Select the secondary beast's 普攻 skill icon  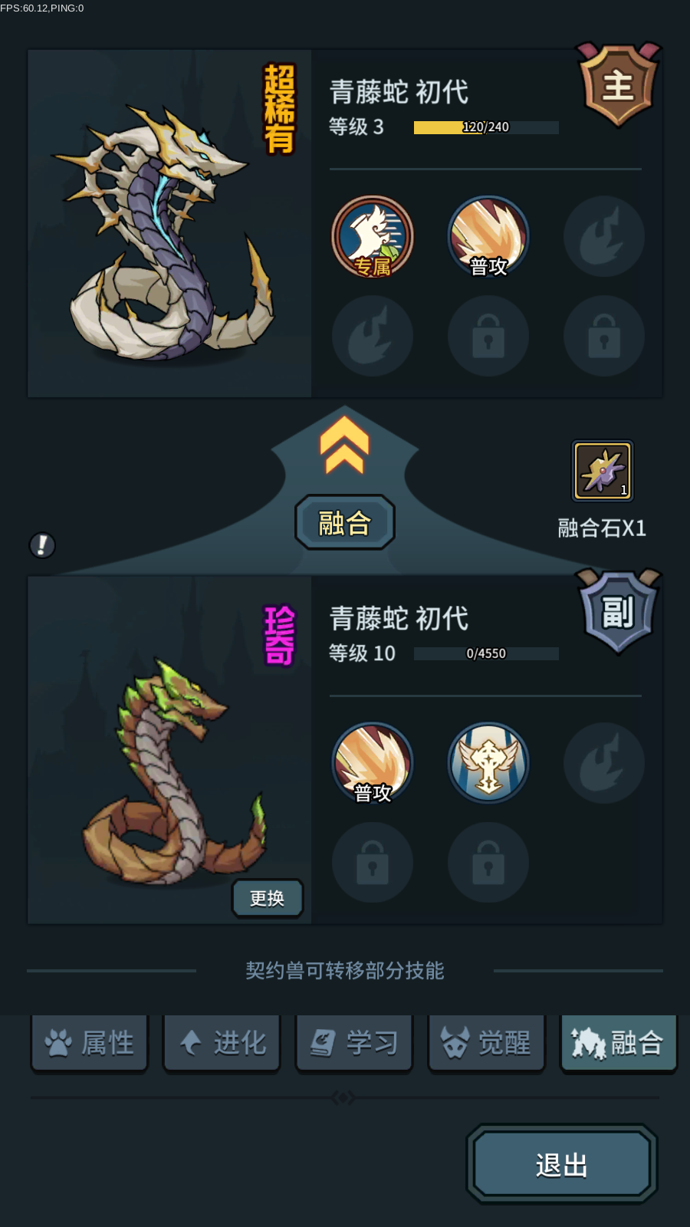[x=373, y=763]
